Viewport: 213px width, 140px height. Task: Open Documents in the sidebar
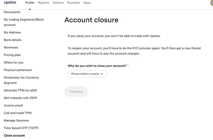12,12
